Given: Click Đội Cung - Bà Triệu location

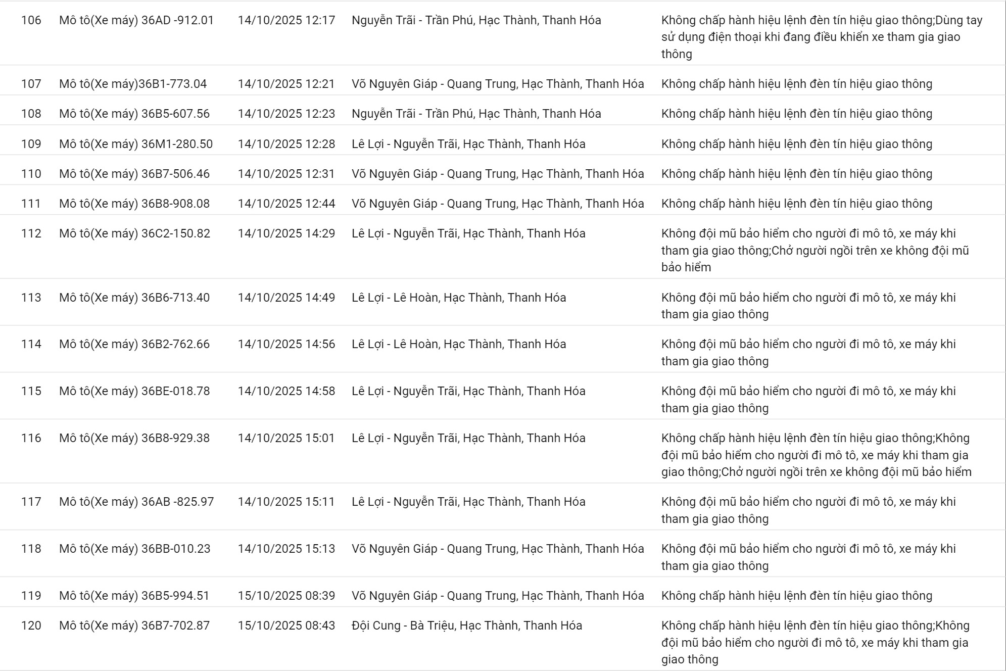Looking at the screenshot, I should [467, 626].
